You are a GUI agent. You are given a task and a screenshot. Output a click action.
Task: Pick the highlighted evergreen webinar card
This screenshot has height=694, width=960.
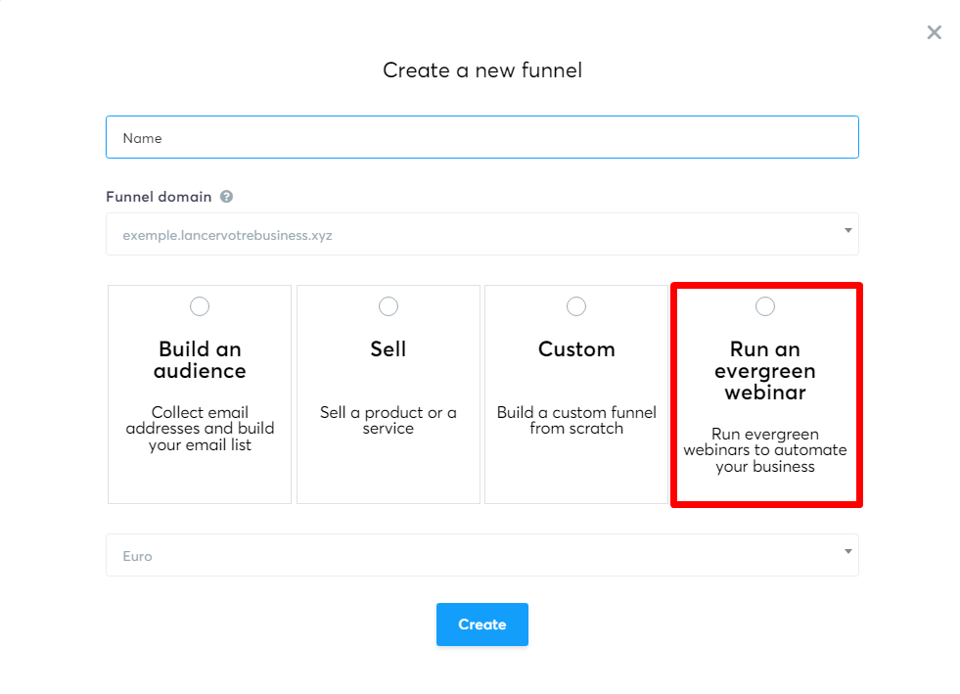click(764, 394)
